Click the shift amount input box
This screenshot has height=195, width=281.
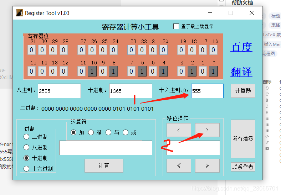click(193, 148)
